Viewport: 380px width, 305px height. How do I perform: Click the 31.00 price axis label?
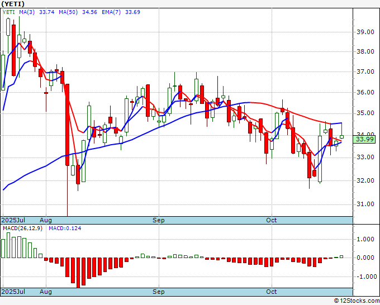[x=365, y=204]
